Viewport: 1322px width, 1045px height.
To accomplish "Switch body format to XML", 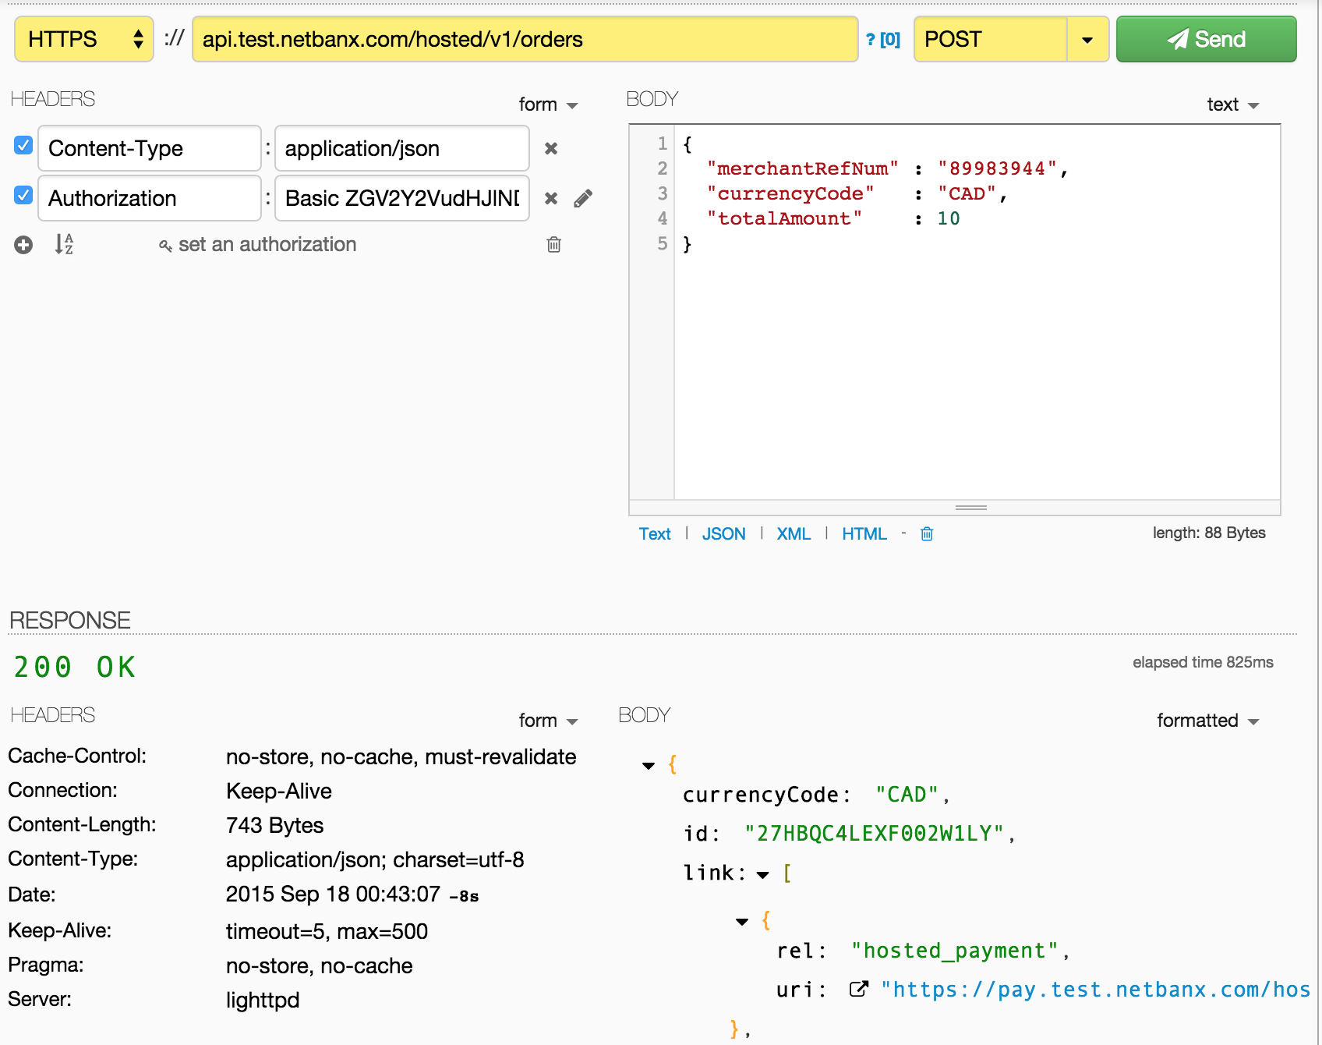I will pos(794,534).
